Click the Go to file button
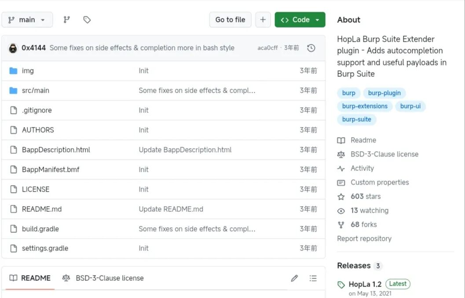This screenshot has height=298, width=465. [230, 19]
